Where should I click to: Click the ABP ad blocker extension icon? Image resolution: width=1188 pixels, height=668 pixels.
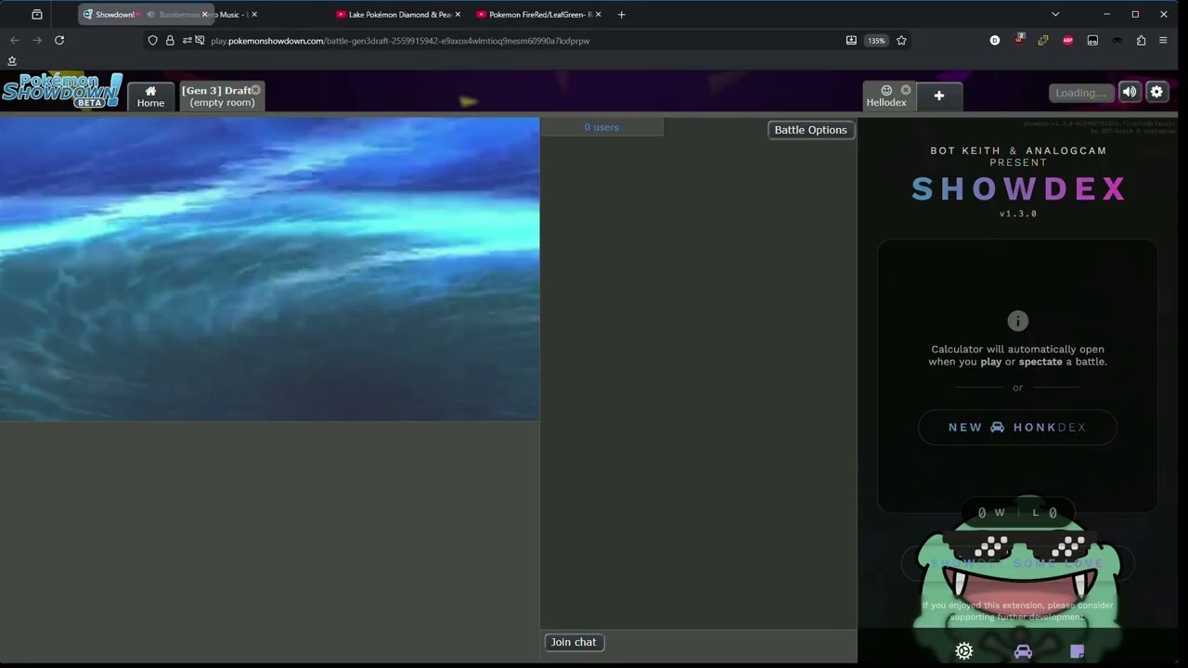coord(1067,41)
